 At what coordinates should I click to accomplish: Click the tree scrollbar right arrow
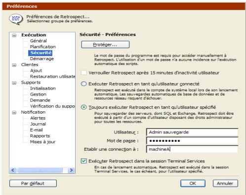(x=71, y=170)
